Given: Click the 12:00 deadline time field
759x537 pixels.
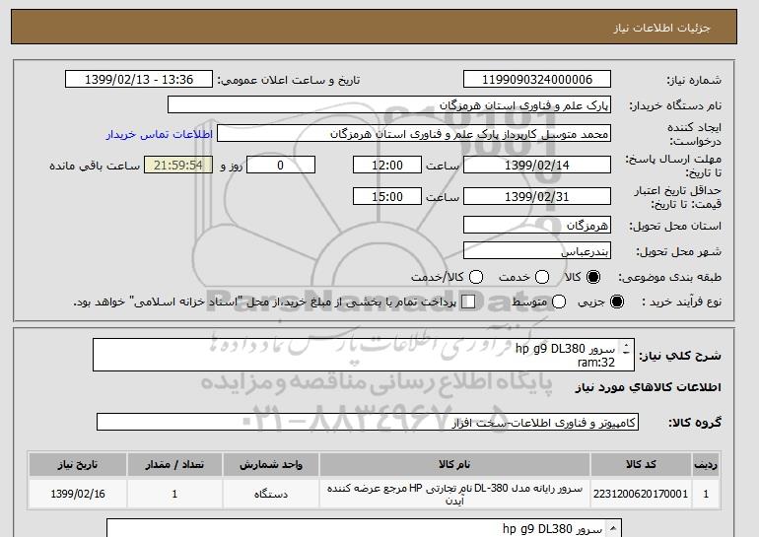Looking at the screenshot, I should [387, 165].
